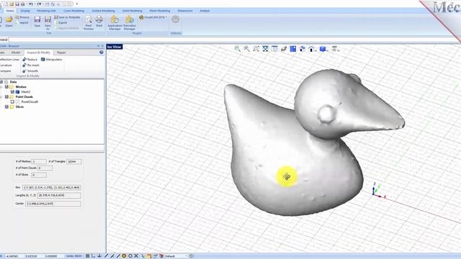Click the Compare tool
The width and height of the screenshot is (461, 259).
[5, 71]
